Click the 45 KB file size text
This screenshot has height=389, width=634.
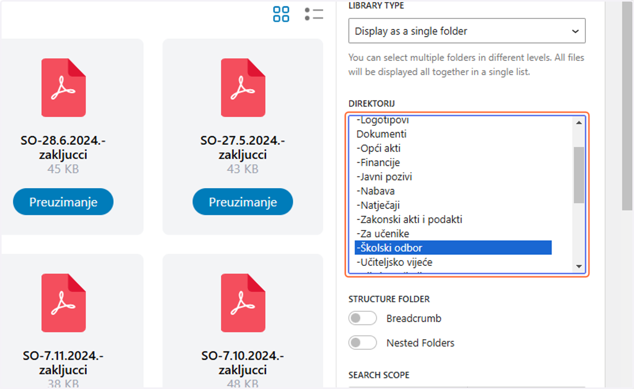63,169
